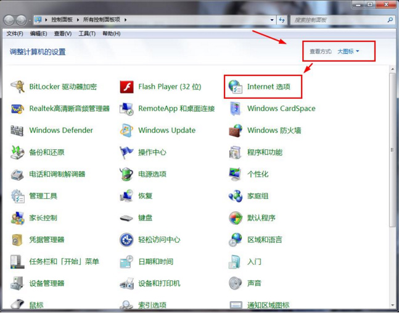Click the Realtek audio manager icon
Image resolution: width=399 pixels, height=313 pixels.
pos(17,109)
